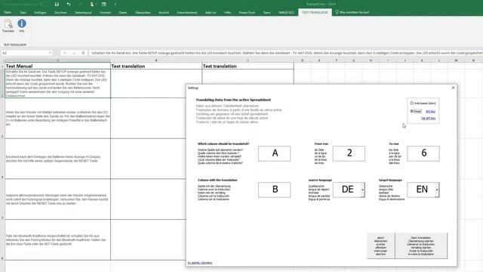Click the Start translation button
Image resolution: width=483 pixels, height=272 pixels.
(x=421, y=246)
